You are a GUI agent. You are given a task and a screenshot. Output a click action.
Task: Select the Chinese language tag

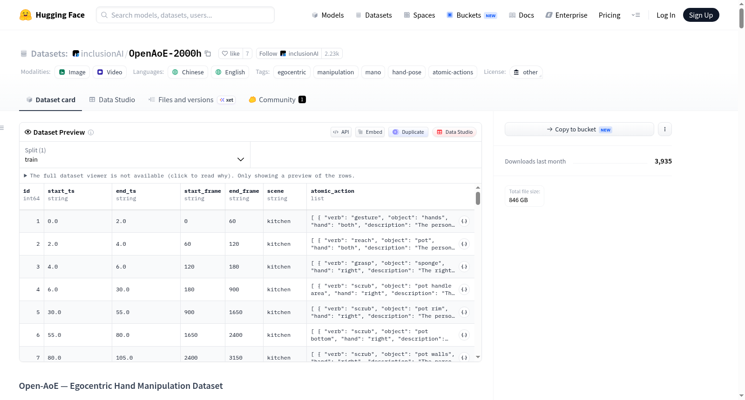[x=188, y=72]
